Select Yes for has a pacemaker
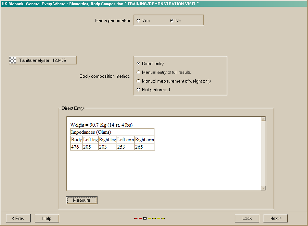This screenshot has height=226, width=308. point(139,21)
